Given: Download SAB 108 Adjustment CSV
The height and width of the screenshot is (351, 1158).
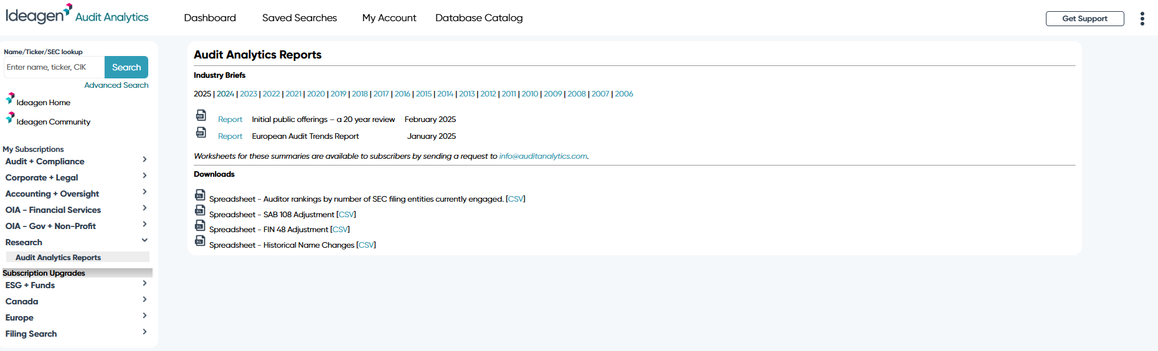Looking at the screenshot, I should [x=346, y=215].
